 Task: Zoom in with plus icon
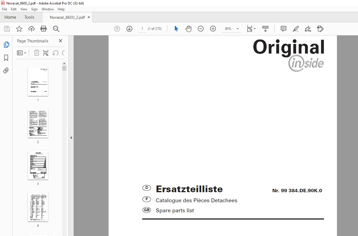click(213, 29)
